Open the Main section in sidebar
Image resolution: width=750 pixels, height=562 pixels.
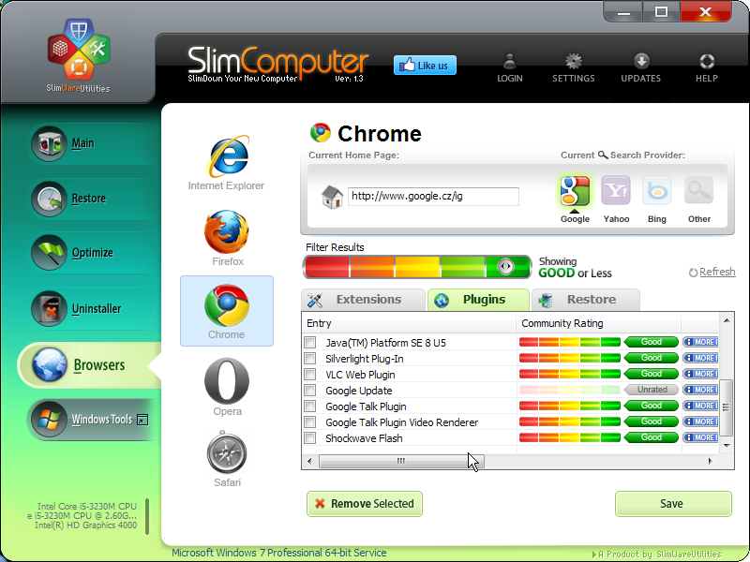(x=89, y=143)
